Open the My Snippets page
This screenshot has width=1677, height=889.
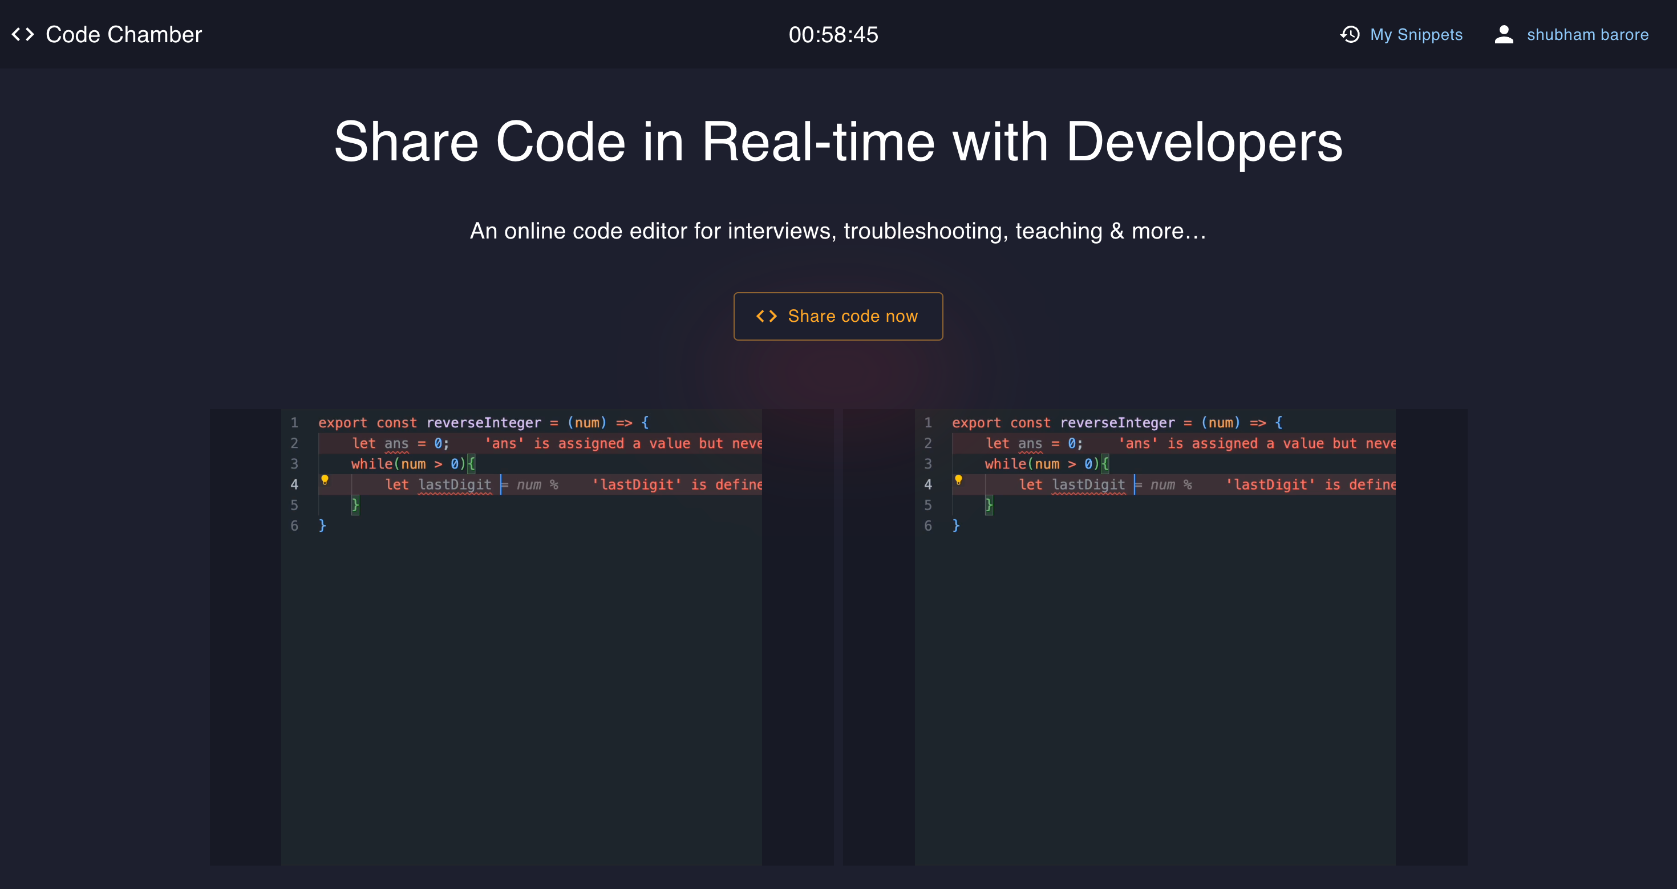(x=1416, y=34)
